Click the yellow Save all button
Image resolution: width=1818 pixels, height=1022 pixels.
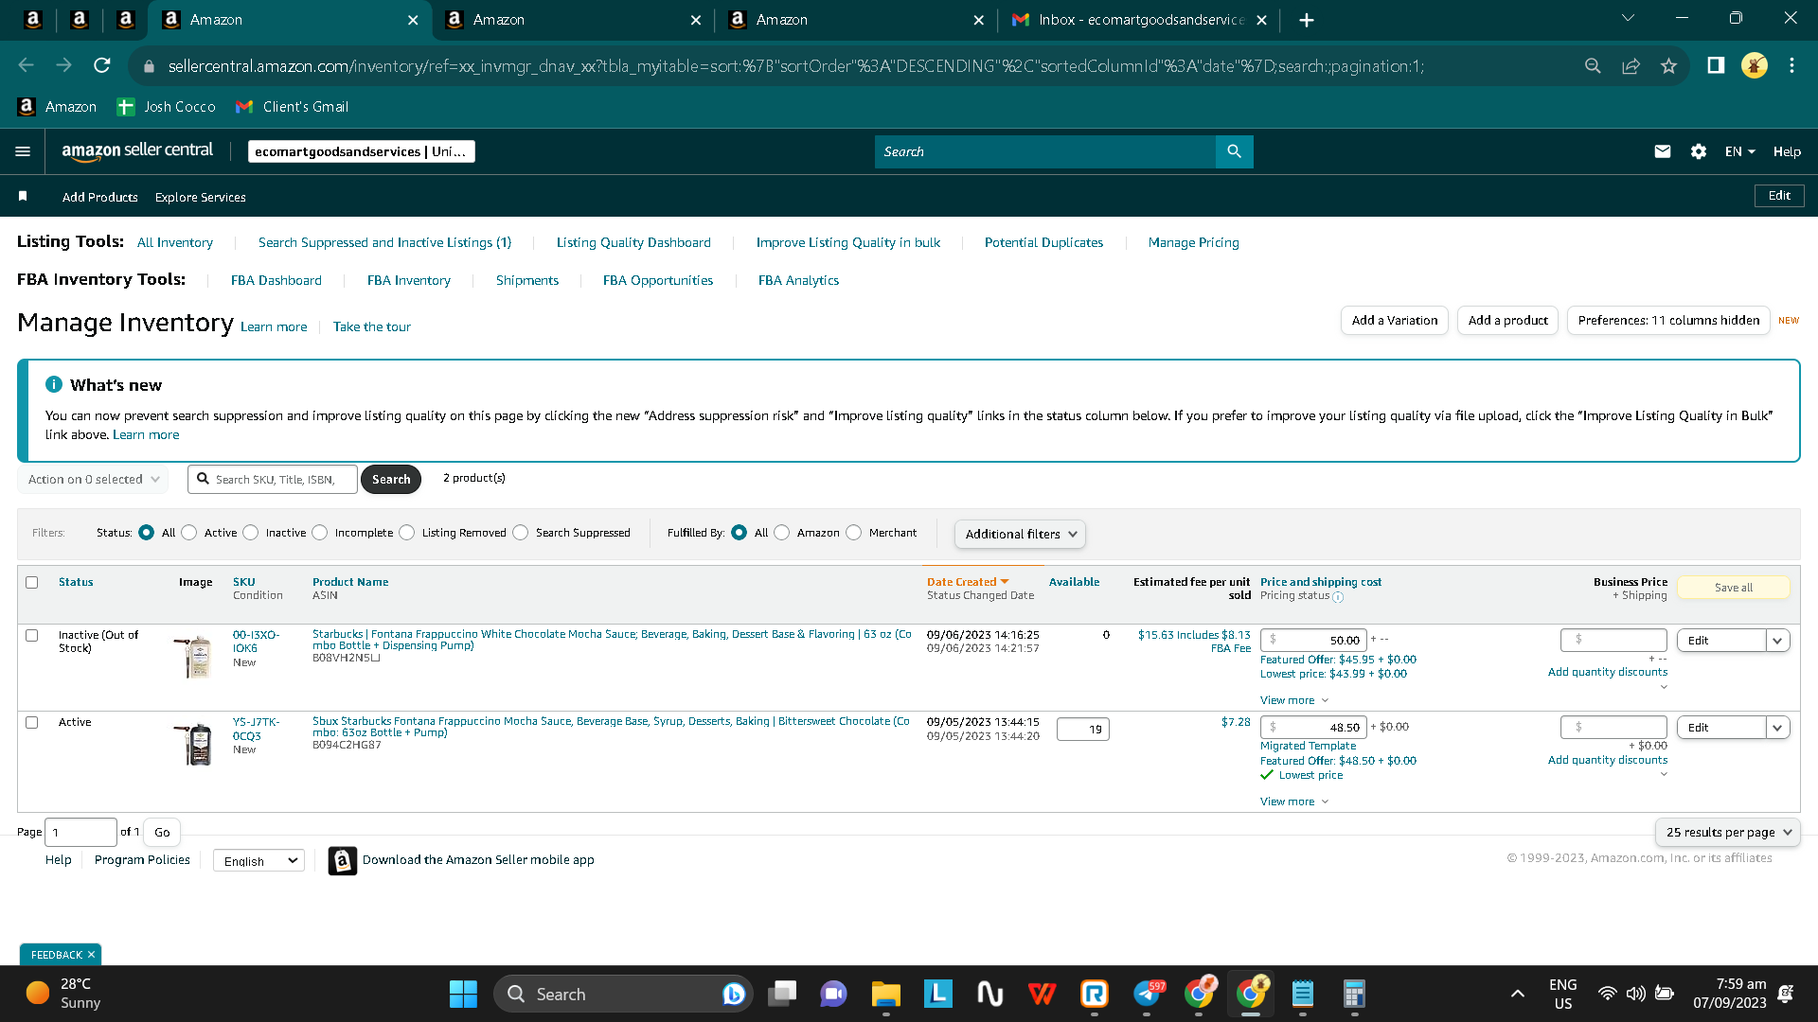(x=1733, y=588)
